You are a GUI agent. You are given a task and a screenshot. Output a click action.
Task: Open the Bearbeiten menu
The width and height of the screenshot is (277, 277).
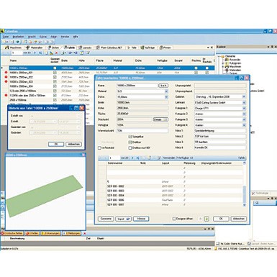click(18, 37)
